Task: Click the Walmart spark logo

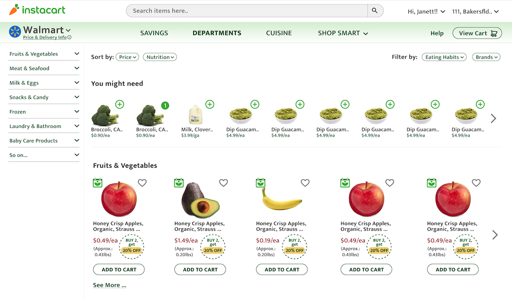Action: click(x=15, y=31)
